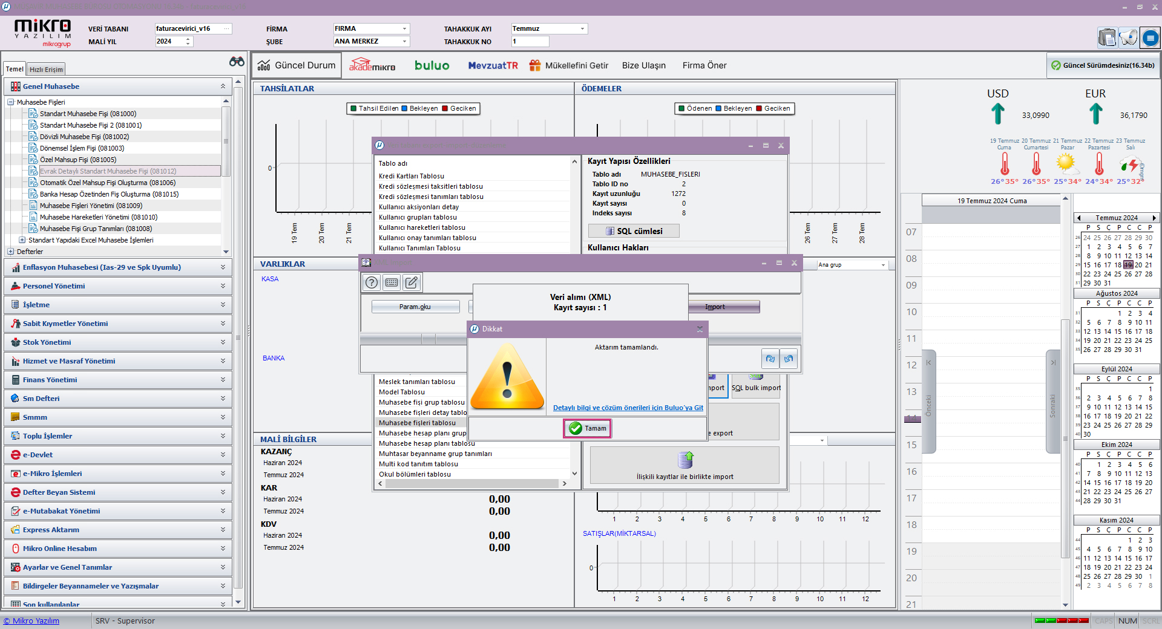Select Dövizli Muhasebe Fişi (081002)
The image size is (1162, 629).
[x=84, y=137]
